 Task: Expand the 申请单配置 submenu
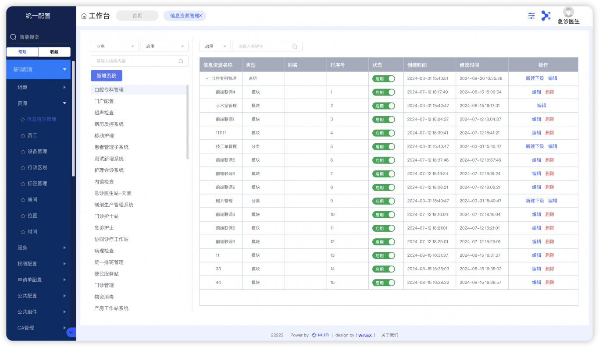[x=64, y=280]
